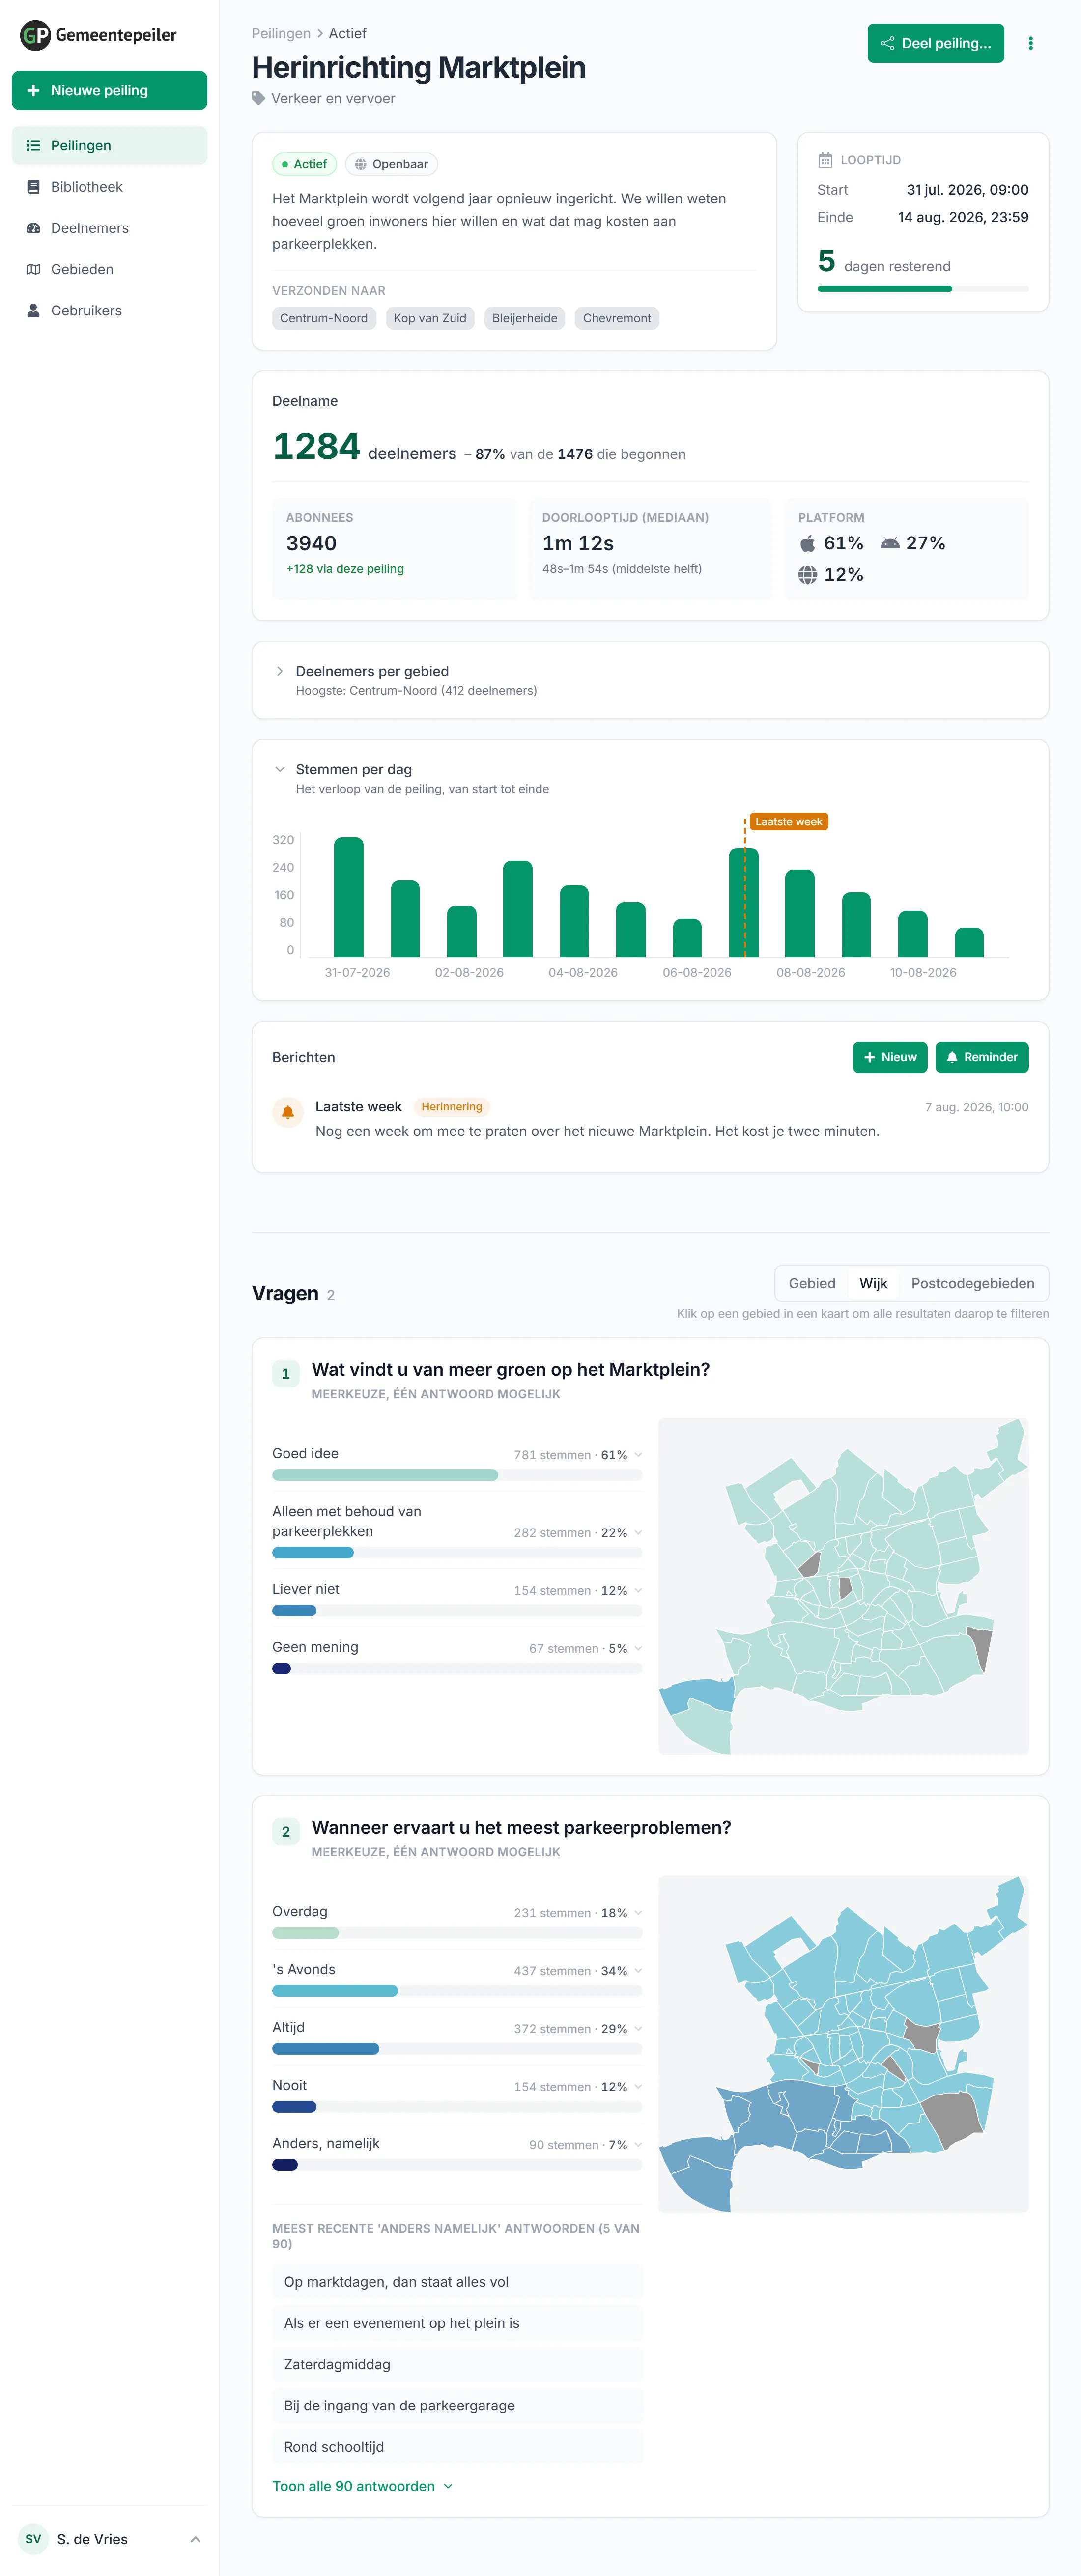This screenshot has width=1081, height=2576.
Task: Click the tag icon beside Verkeer en vervoer
Action: [258, 98]
